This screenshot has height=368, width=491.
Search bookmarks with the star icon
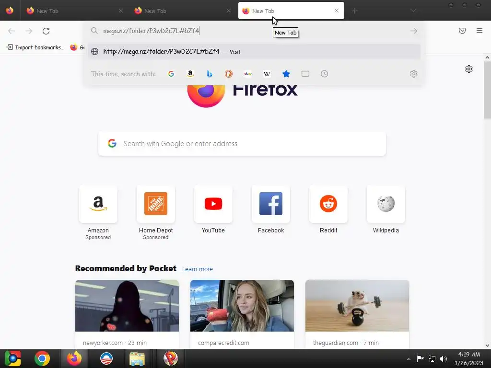click(x=286, y=74)
